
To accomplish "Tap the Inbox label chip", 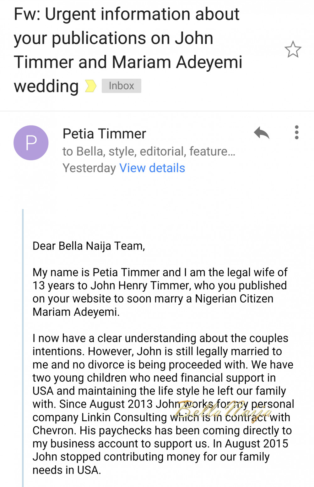I will click(121, 86).
